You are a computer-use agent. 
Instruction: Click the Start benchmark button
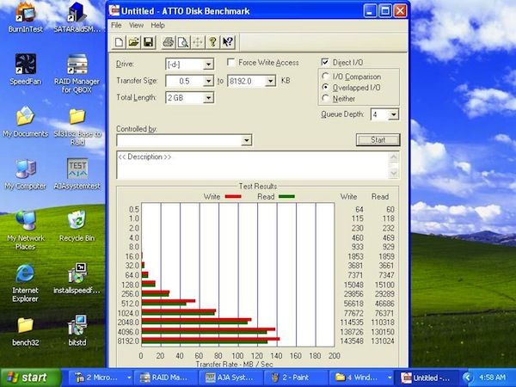(378, 140)
